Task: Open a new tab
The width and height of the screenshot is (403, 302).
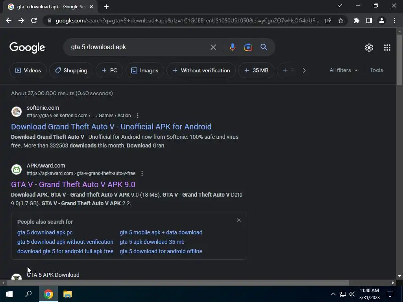Action: click(106, 7)
